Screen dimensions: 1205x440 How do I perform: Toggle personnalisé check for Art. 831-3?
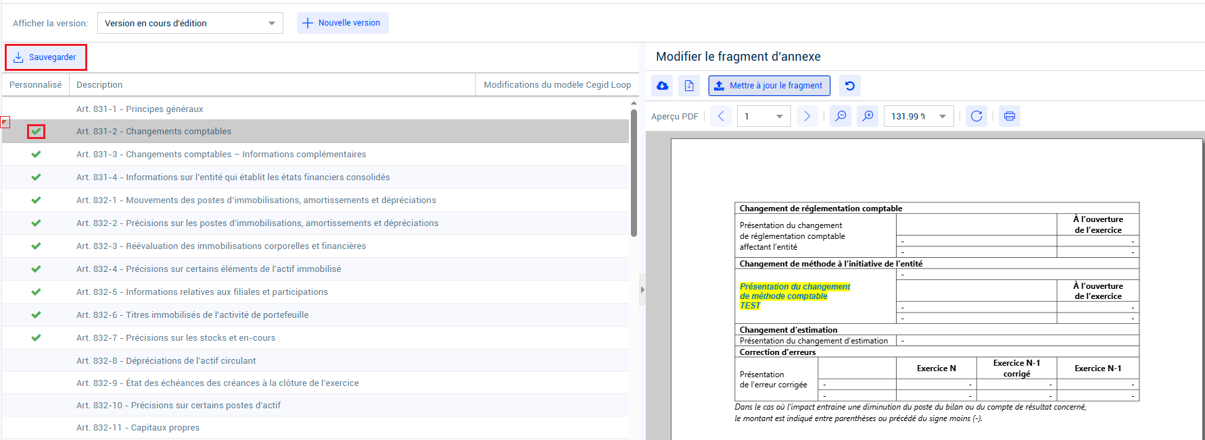pyautogui.click(x=37, y=155)
